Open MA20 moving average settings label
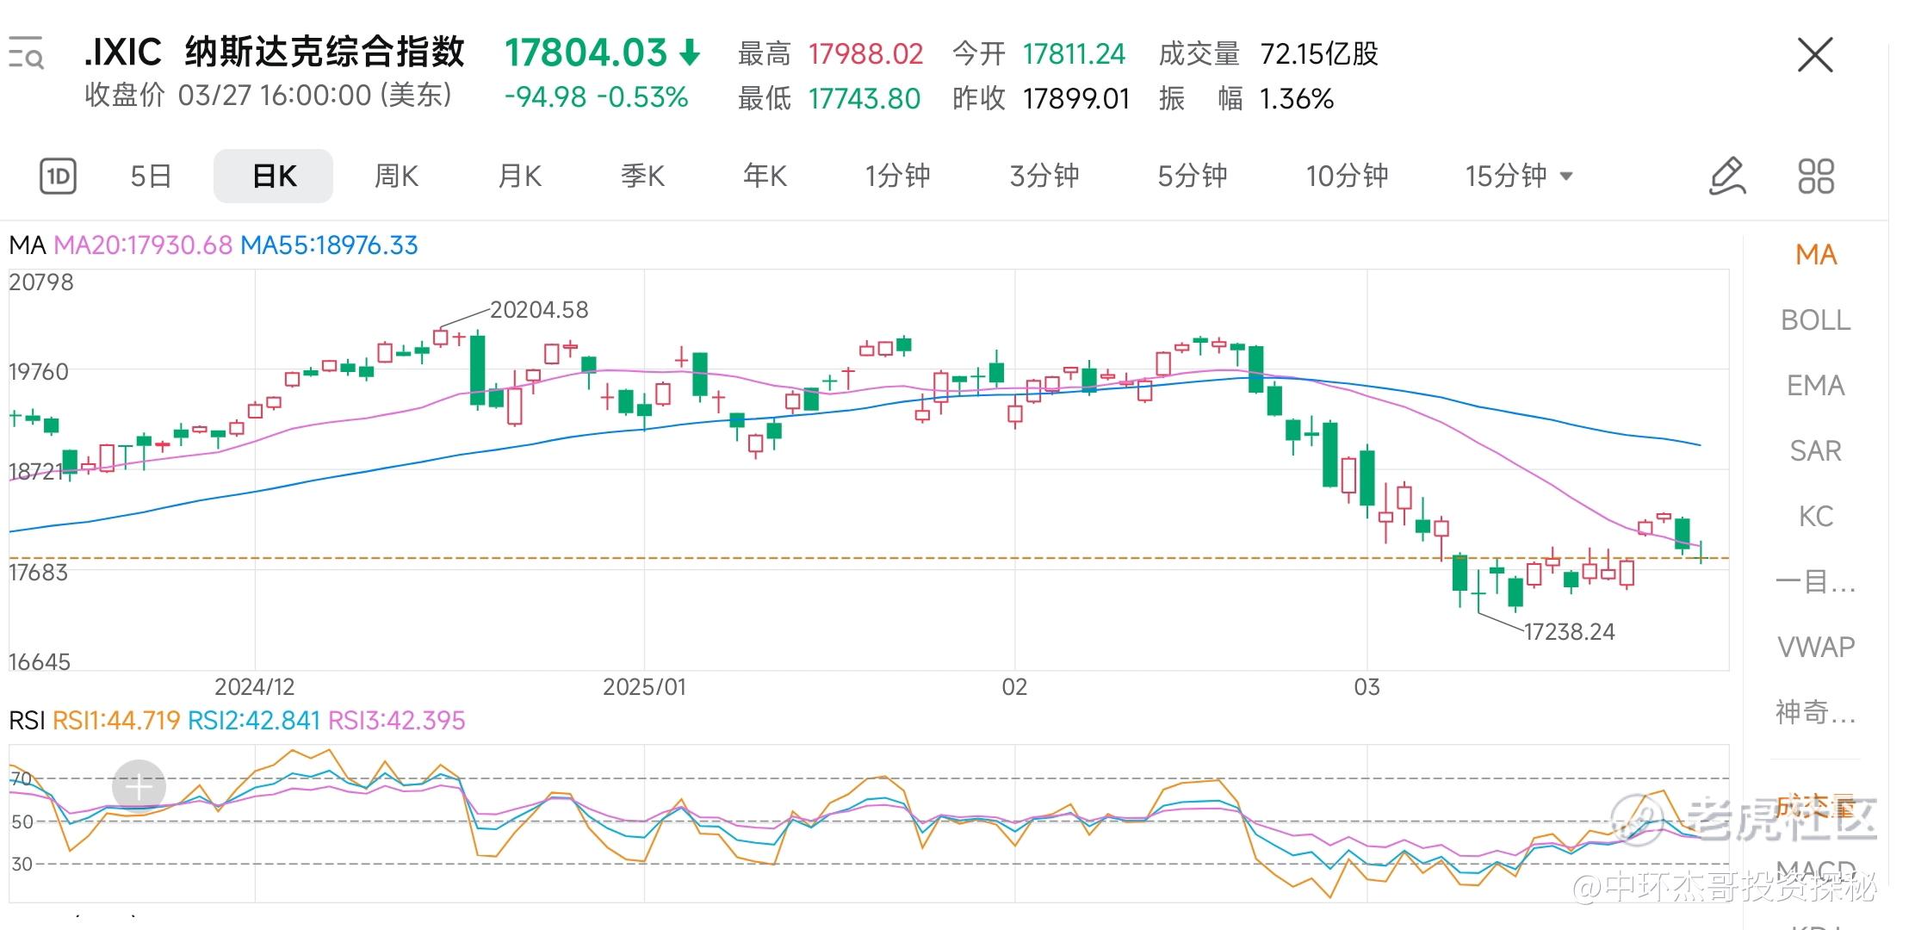1915x930 pixels. coord(143,245)
